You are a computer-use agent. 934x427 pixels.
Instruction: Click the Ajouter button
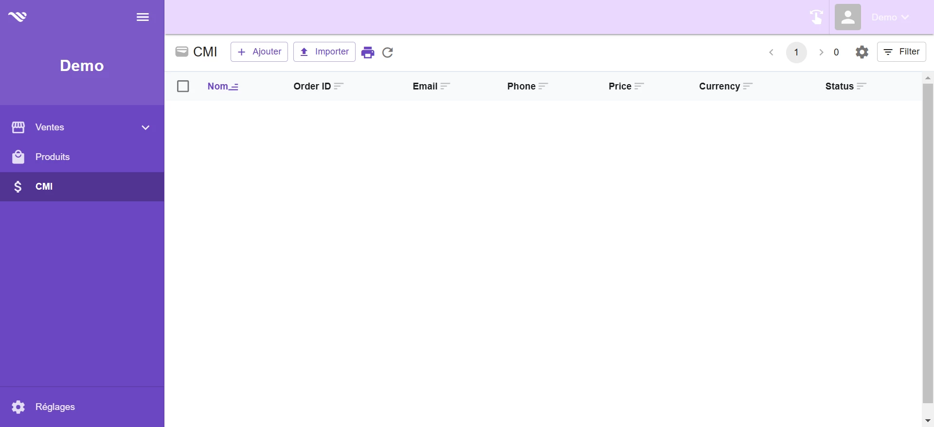[x=259, y=52]
